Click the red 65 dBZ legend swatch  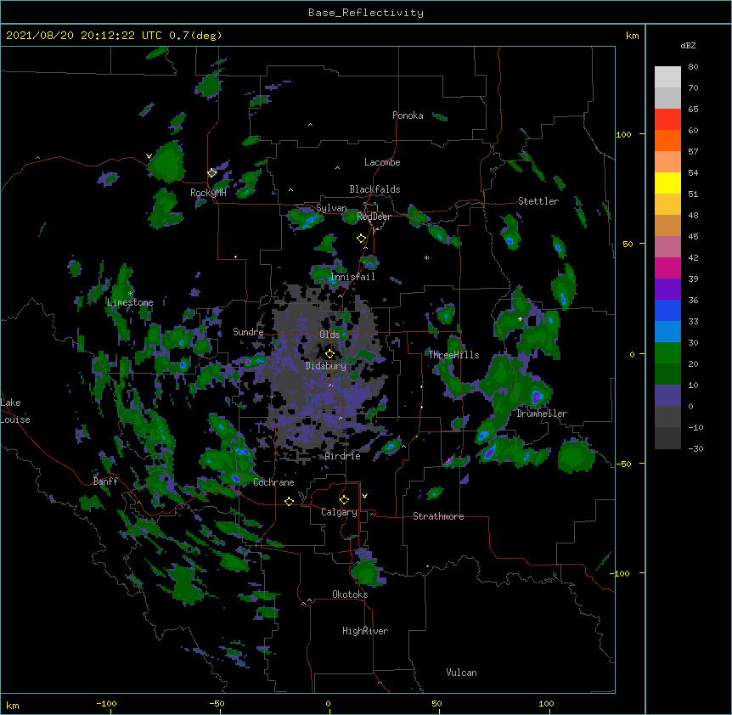[667, 120]
